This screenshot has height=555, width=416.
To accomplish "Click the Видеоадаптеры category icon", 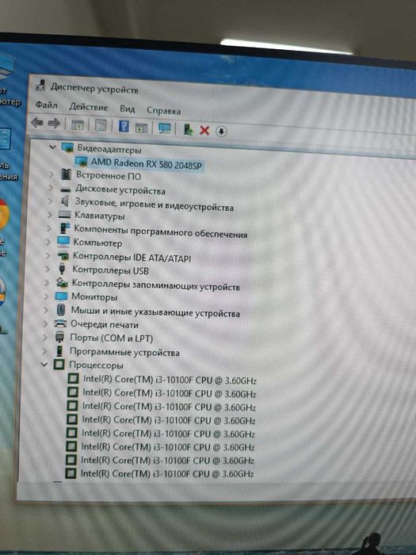I will pyautogui.click(x=67, y=147).
